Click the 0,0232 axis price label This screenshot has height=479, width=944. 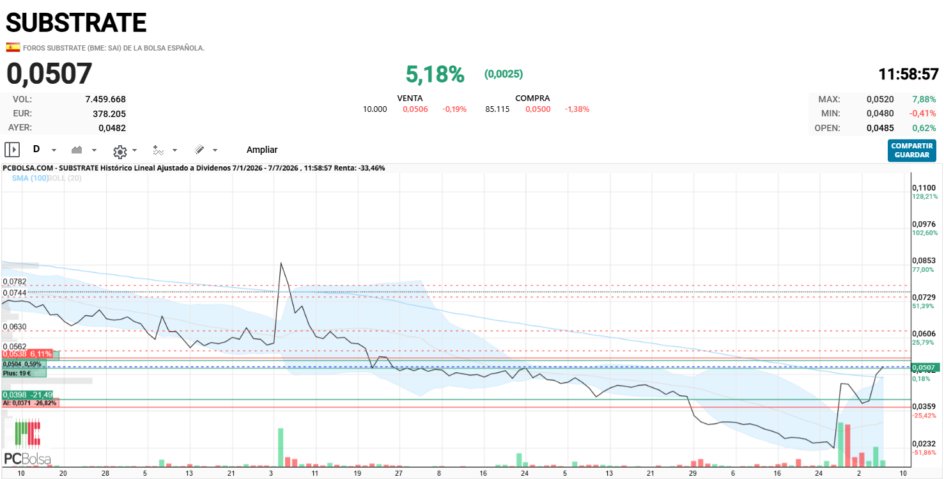[924, 443]
